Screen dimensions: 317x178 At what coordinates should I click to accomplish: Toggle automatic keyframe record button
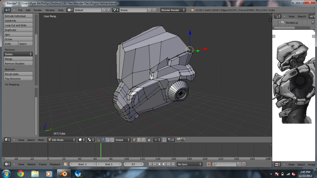[209, 164]
